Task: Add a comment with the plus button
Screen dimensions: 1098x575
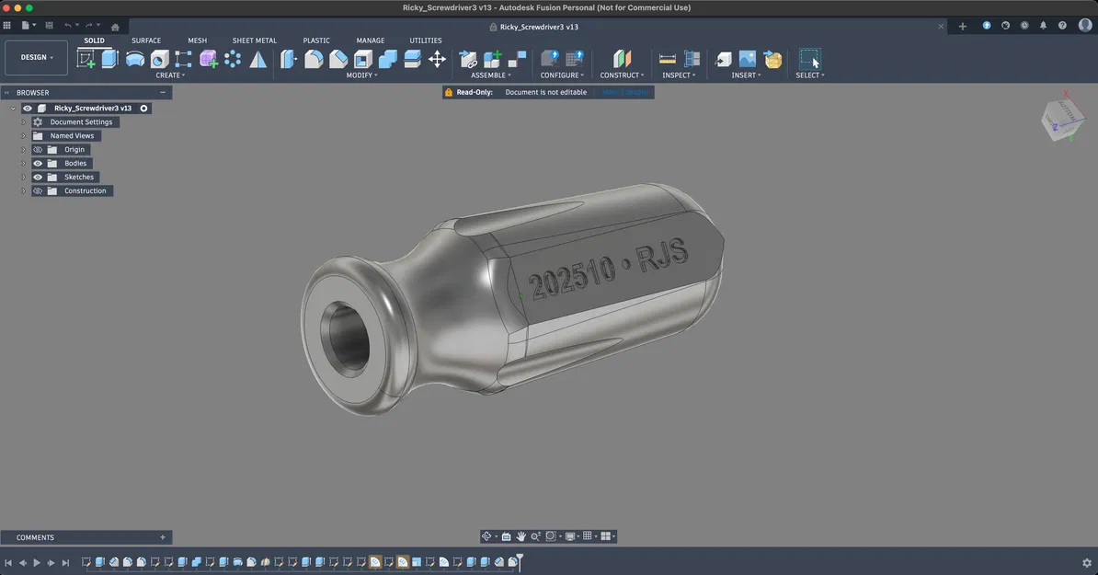Action: click(x=163, y=537)
